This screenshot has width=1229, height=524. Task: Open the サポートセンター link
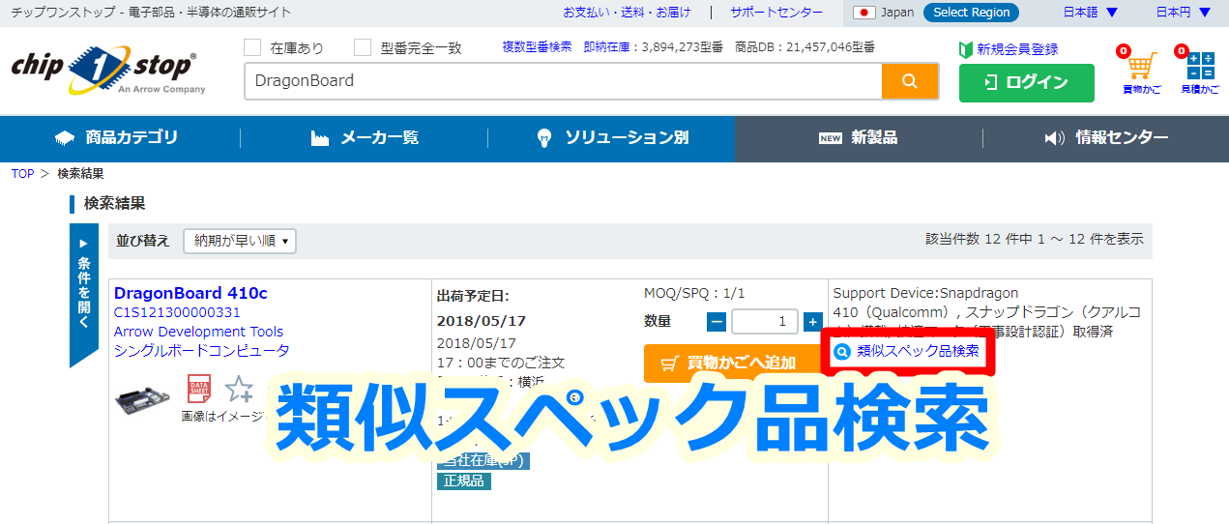pos(776,13)
